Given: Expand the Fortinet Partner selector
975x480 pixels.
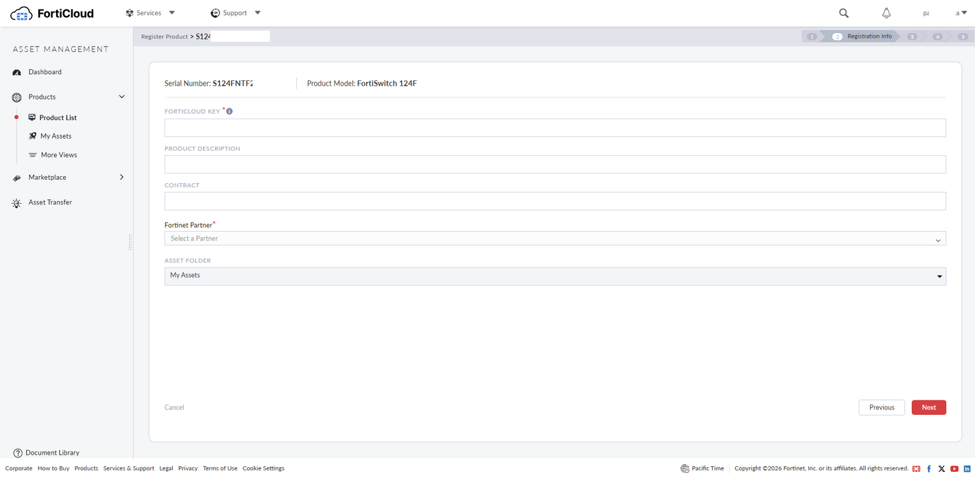Looking at the screenshot, I should click(555, 239).
